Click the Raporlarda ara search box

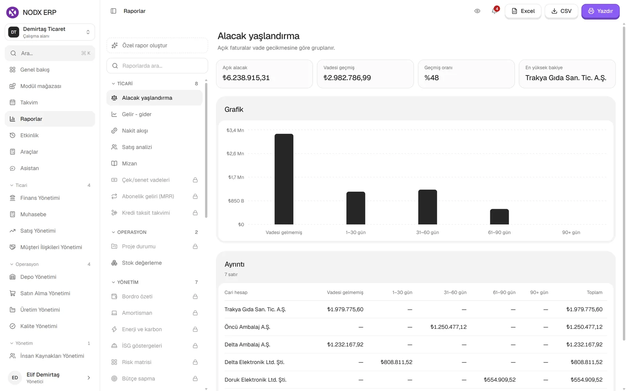(157, 66)
